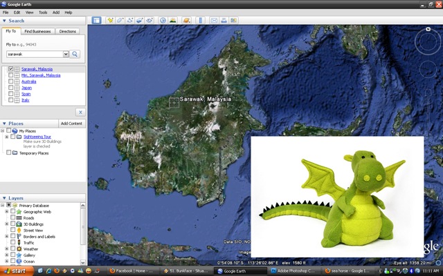The image size is (443, 276).
Task: Uncheck the Sarawak, Malaysia result checkbox
Action: point(11,69)
